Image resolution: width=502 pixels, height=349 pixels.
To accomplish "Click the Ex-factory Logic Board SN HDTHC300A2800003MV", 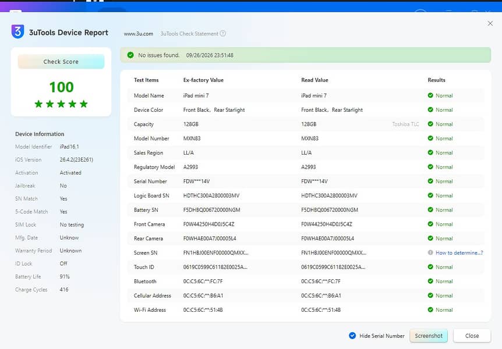I will click(211, 195).
